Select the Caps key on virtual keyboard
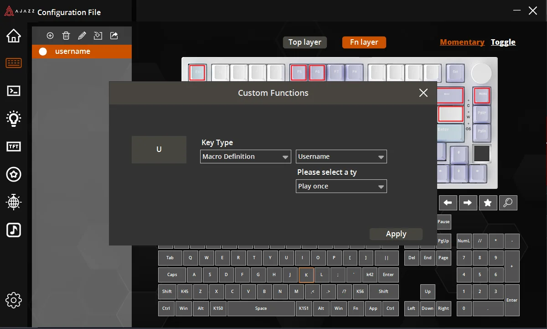Image resolution: width=547 pixels, height=329 pixels. 172,275
